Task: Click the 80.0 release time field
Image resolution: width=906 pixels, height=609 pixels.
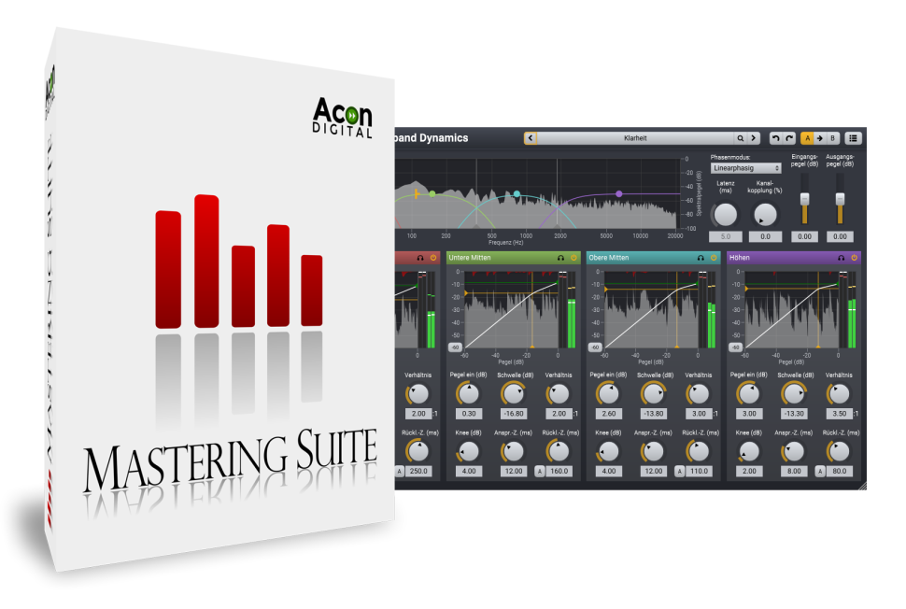Action: tap(840, 472)
